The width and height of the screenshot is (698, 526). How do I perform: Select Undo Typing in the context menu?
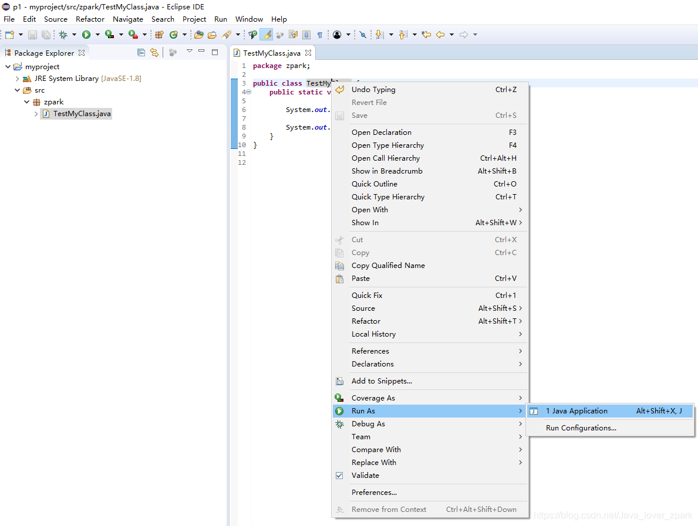(430, 89)
